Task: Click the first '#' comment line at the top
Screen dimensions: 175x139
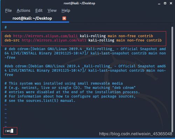Action: tap(6, 27)
